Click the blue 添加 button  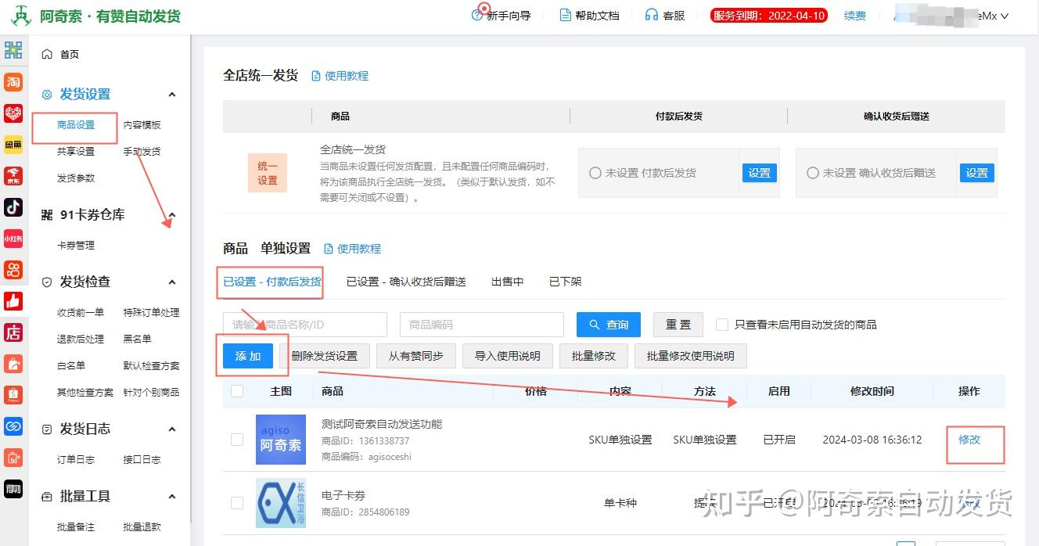click(x=248, y=356)
